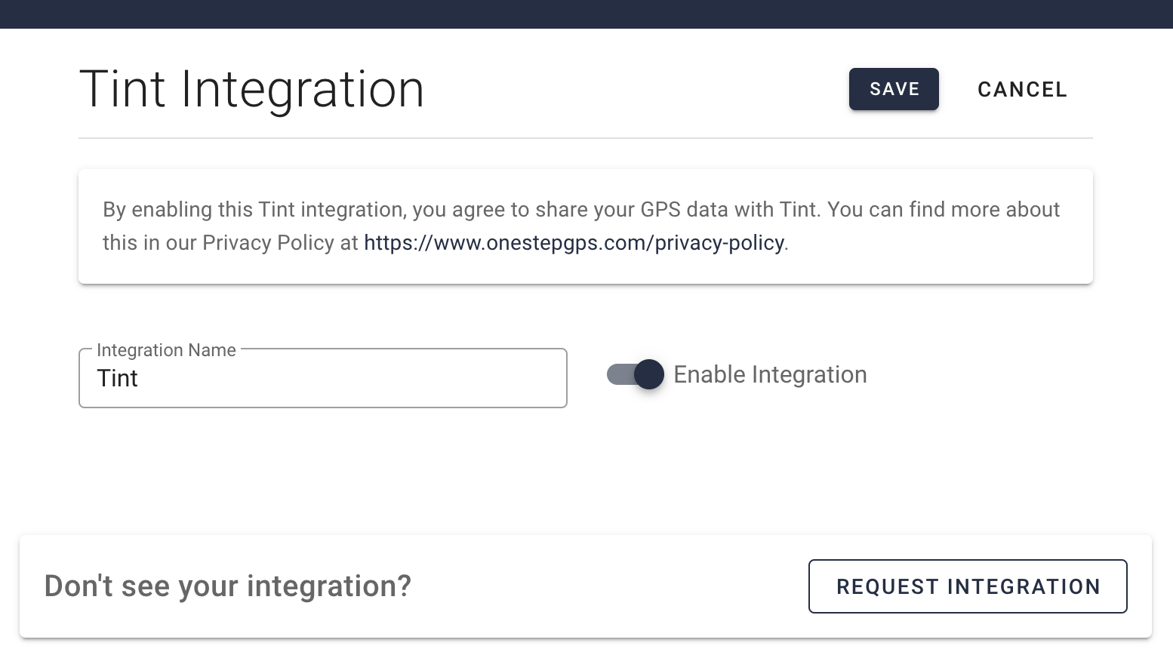Focus the Integration Name text field
Image resolution: width=1173 pixels, height=652 pixels.
click(x=322, y=378)
